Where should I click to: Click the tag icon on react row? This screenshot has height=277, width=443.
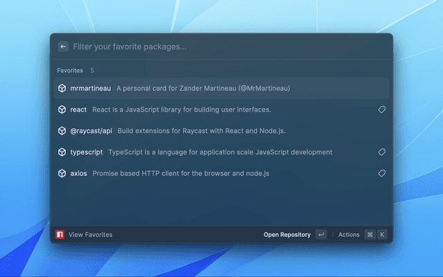[x=381, y=109]
